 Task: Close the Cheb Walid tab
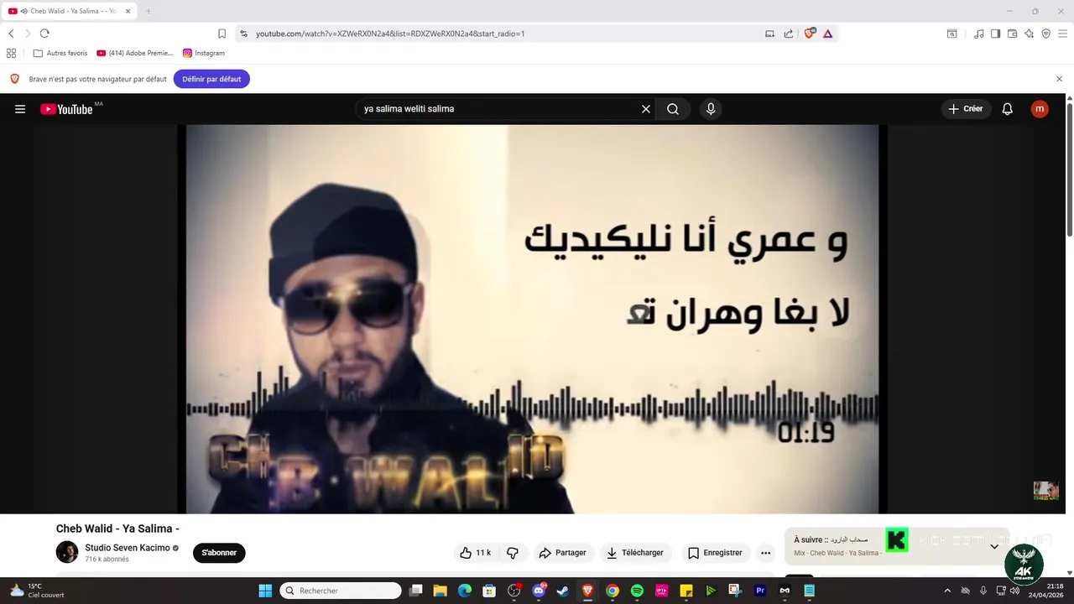tap(128, 11)
